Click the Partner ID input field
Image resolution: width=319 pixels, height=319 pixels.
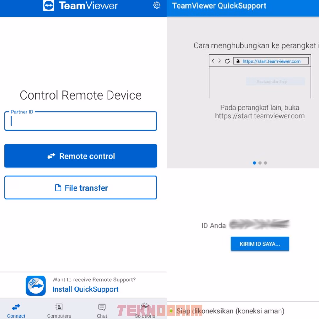point(81,121)
